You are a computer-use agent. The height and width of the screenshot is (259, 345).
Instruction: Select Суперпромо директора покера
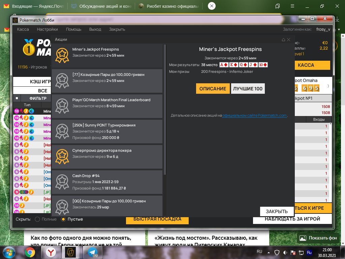pyautogui.click(x=102, y=151)
